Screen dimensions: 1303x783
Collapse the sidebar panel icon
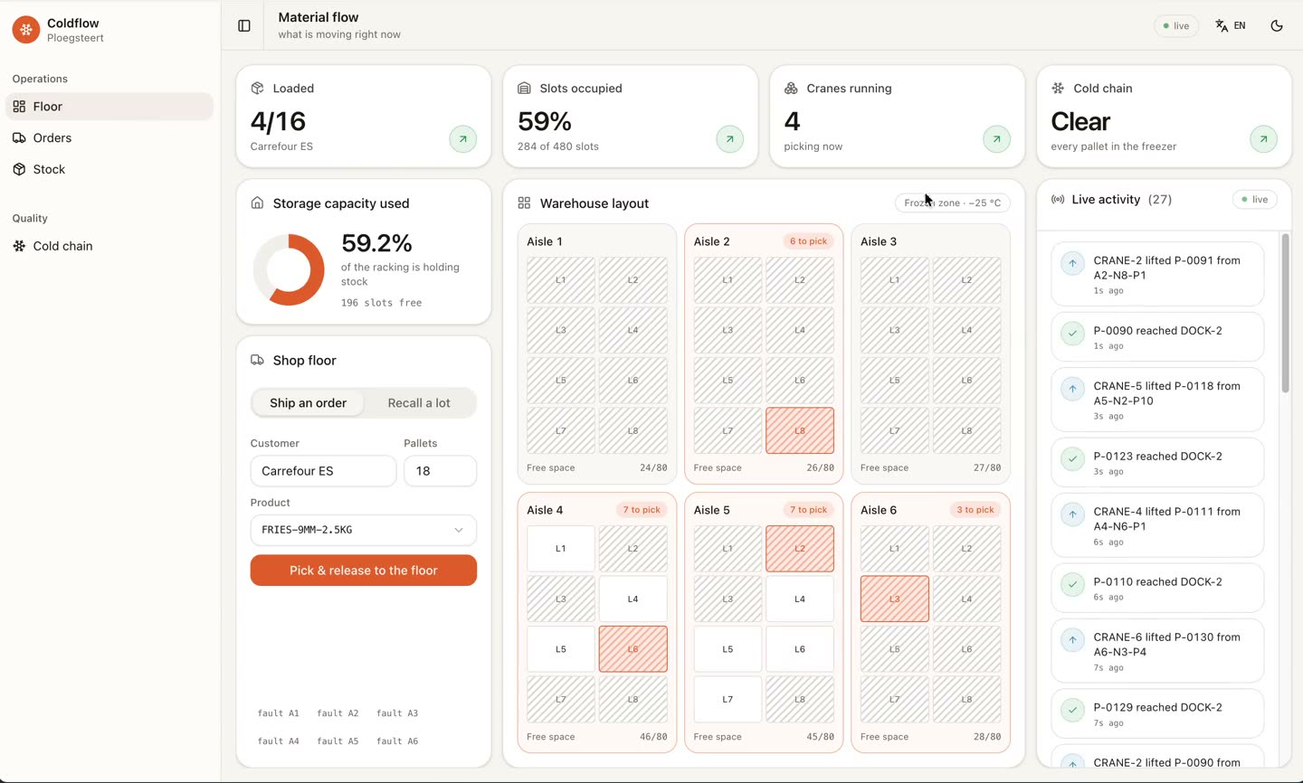point(244,26)
